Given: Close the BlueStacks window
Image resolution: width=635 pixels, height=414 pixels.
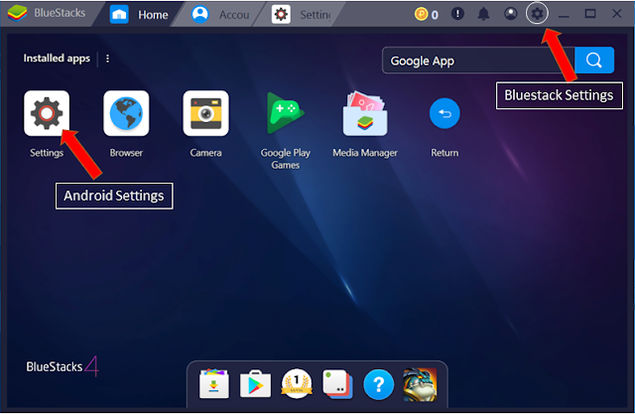Looking at the screenshot, I should pyautogui.click(x=617, y=14).
